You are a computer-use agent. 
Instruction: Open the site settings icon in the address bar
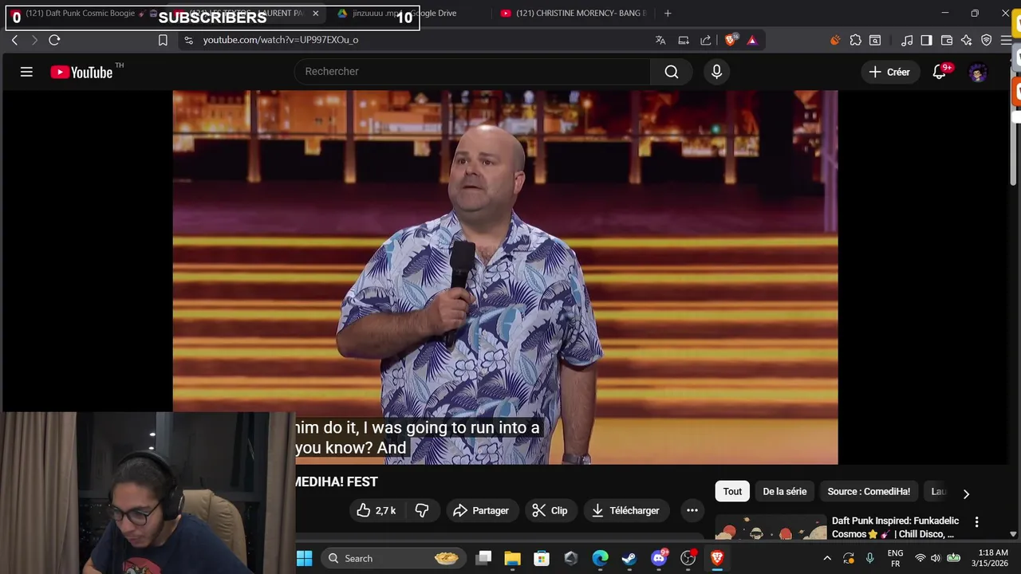point(188,40)
